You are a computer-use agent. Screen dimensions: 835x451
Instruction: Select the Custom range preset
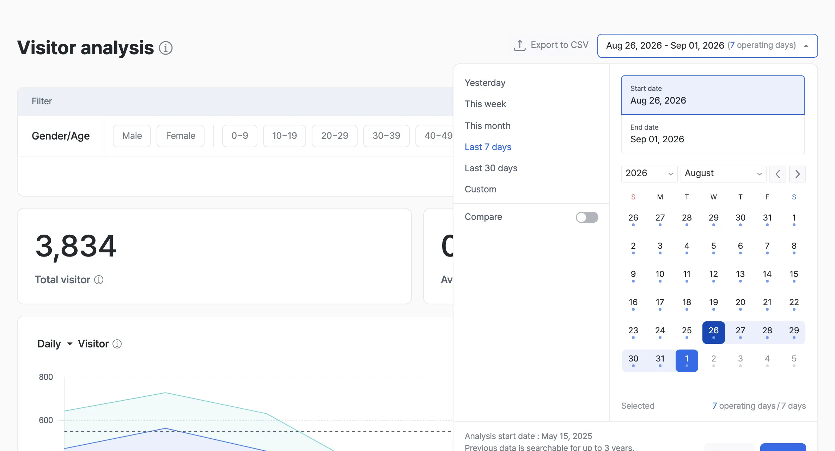click(x=480, y=190)
